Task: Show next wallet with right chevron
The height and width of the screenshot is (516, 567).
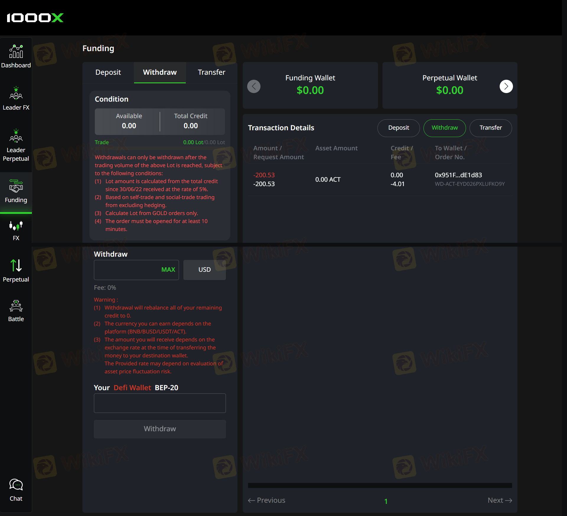Action: coord(506,86)
